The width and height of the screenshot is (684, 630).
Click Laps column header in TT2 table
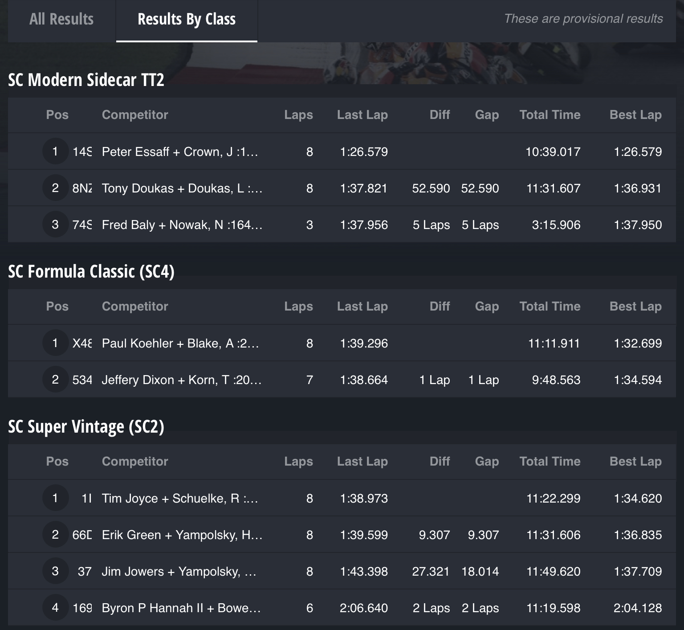point(298,115)
